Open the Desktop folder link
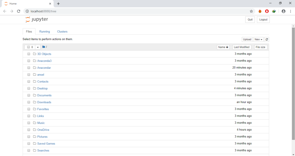 [42, 88]
